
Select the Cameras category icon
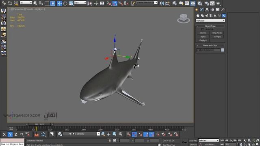point(211,15)
